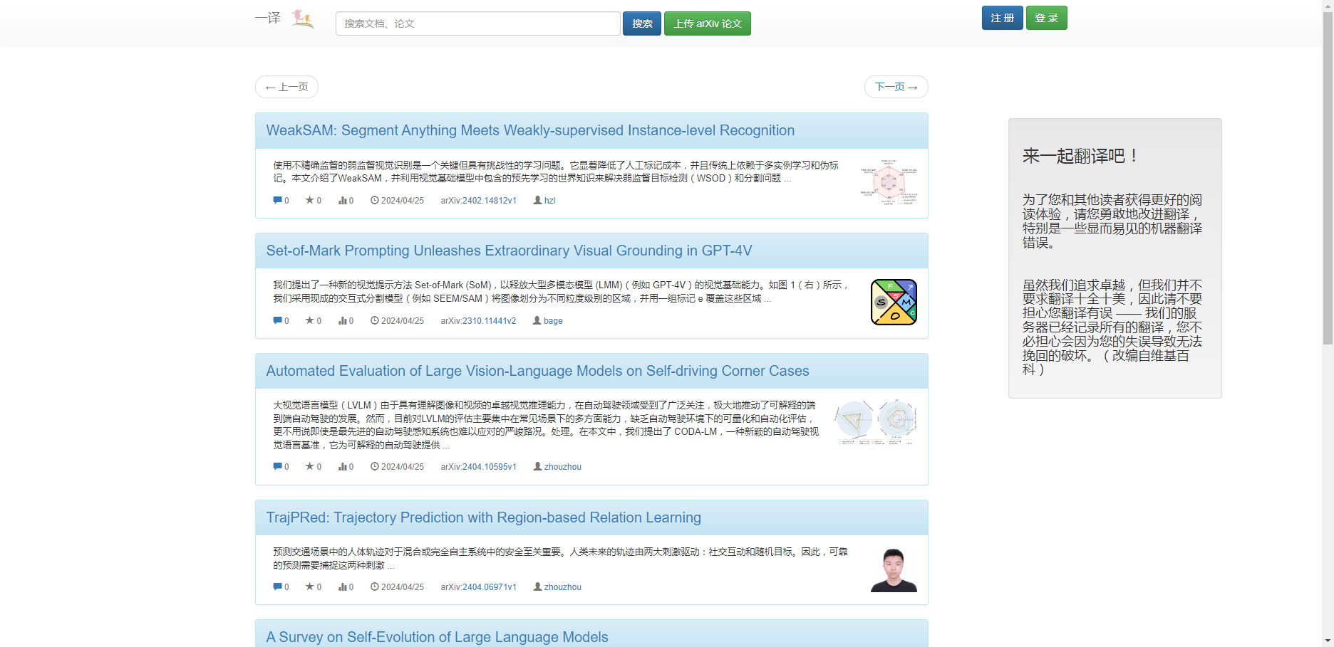The image size is (1334, 647).
Task: Go to next page via 下一页
Action: (x=896, y=87)
